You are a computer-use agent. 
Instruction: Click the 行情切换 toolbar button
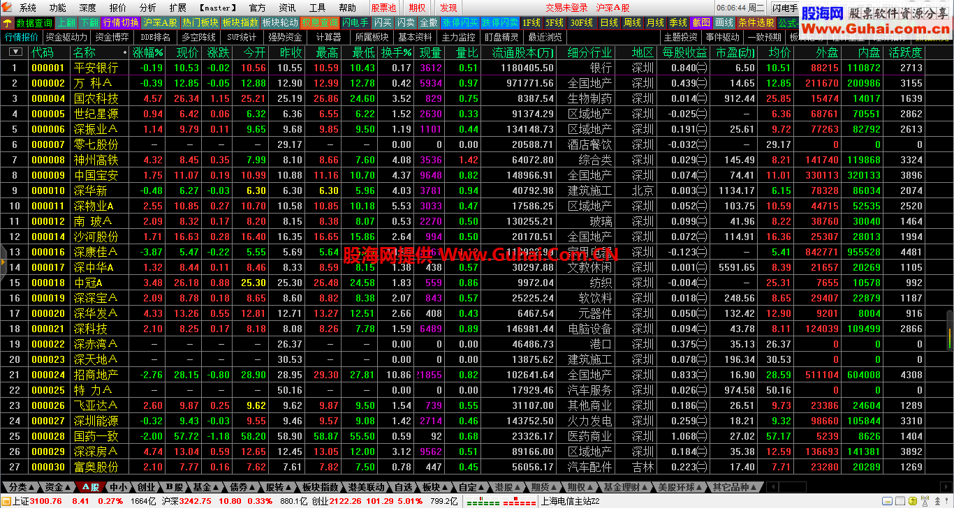coord(121,22)
